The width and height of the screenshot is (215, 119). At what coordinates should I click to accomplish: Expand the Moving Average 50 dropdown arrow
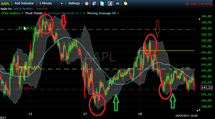tap(118, 13)
